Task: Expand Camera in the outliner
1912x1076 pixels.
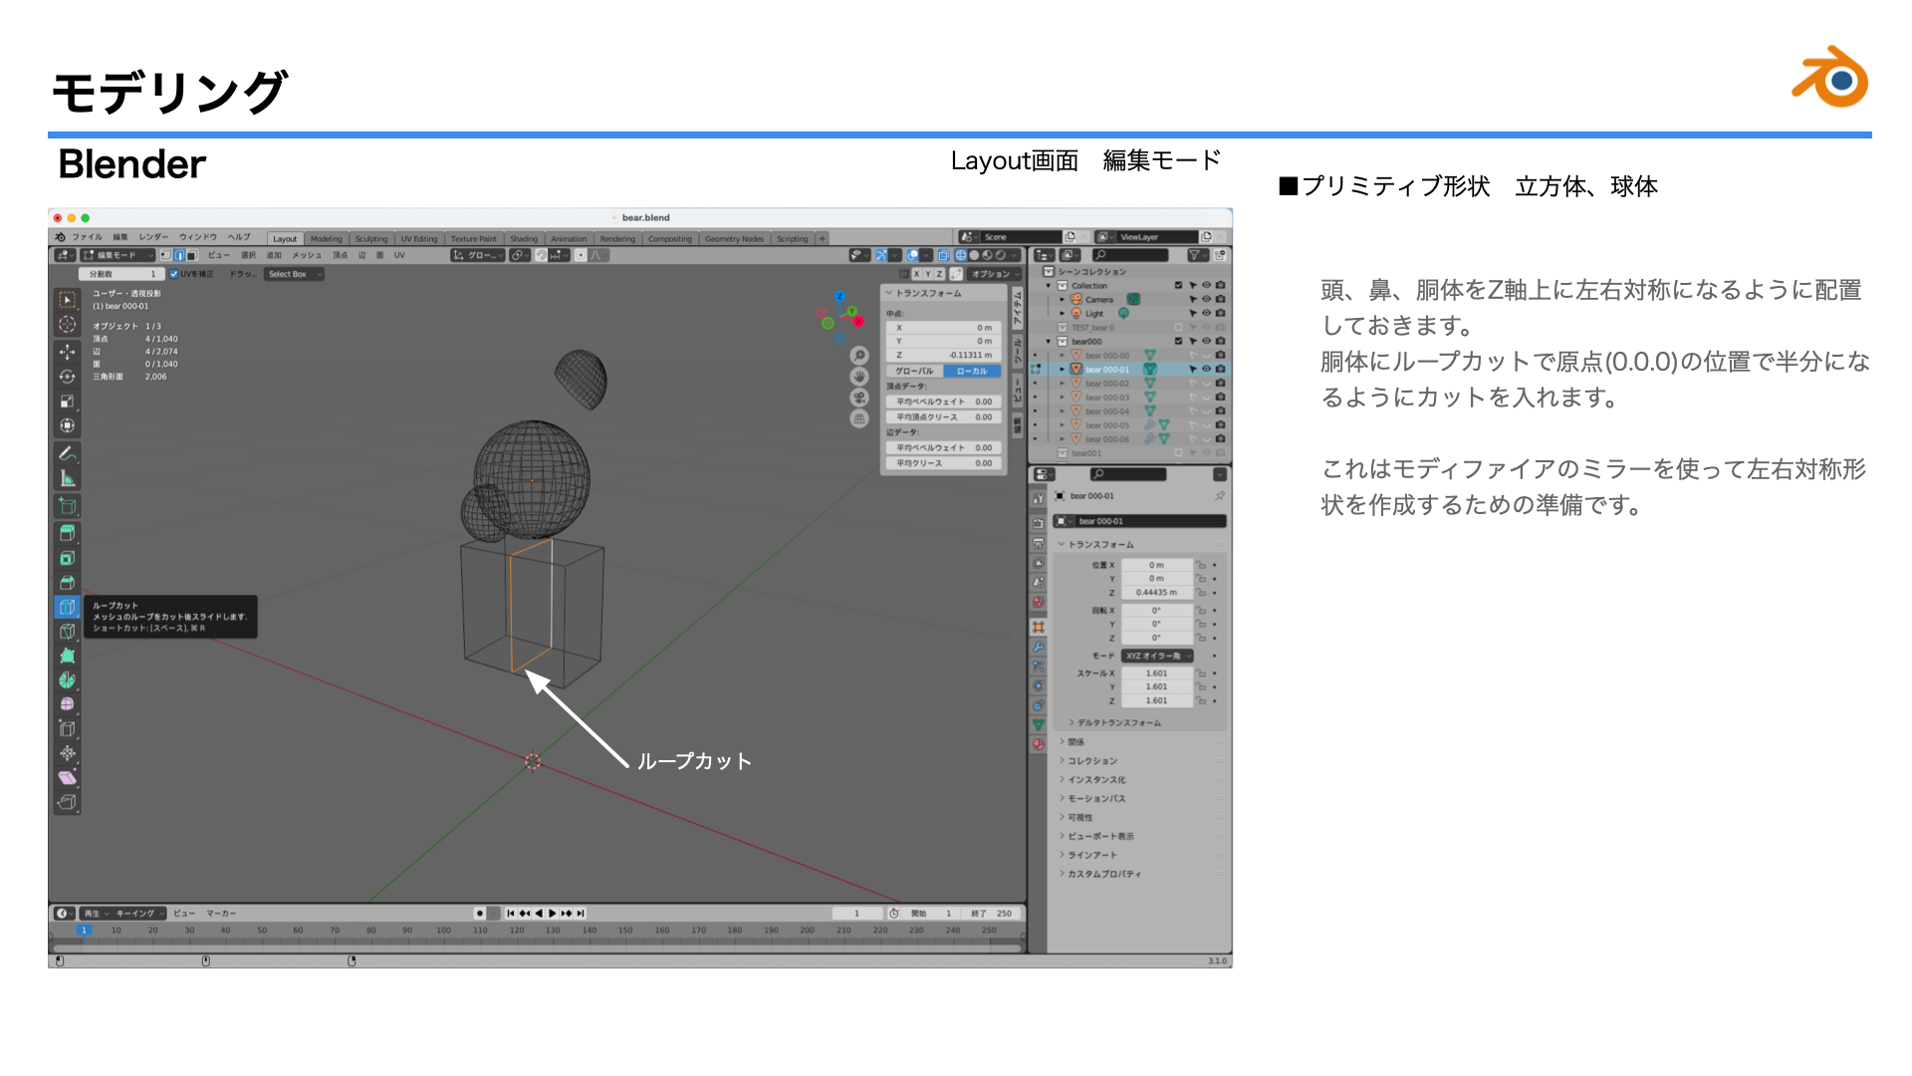Action: [x=1063, y=299]
